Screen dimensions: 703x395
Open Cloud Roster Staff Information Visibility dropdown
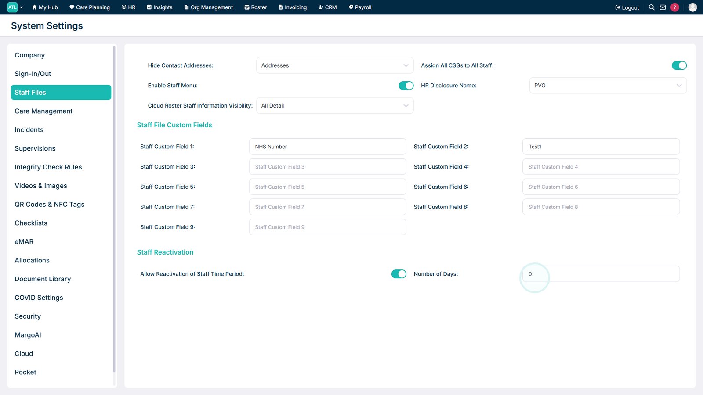pyautogui.click(x=335, y=106)
